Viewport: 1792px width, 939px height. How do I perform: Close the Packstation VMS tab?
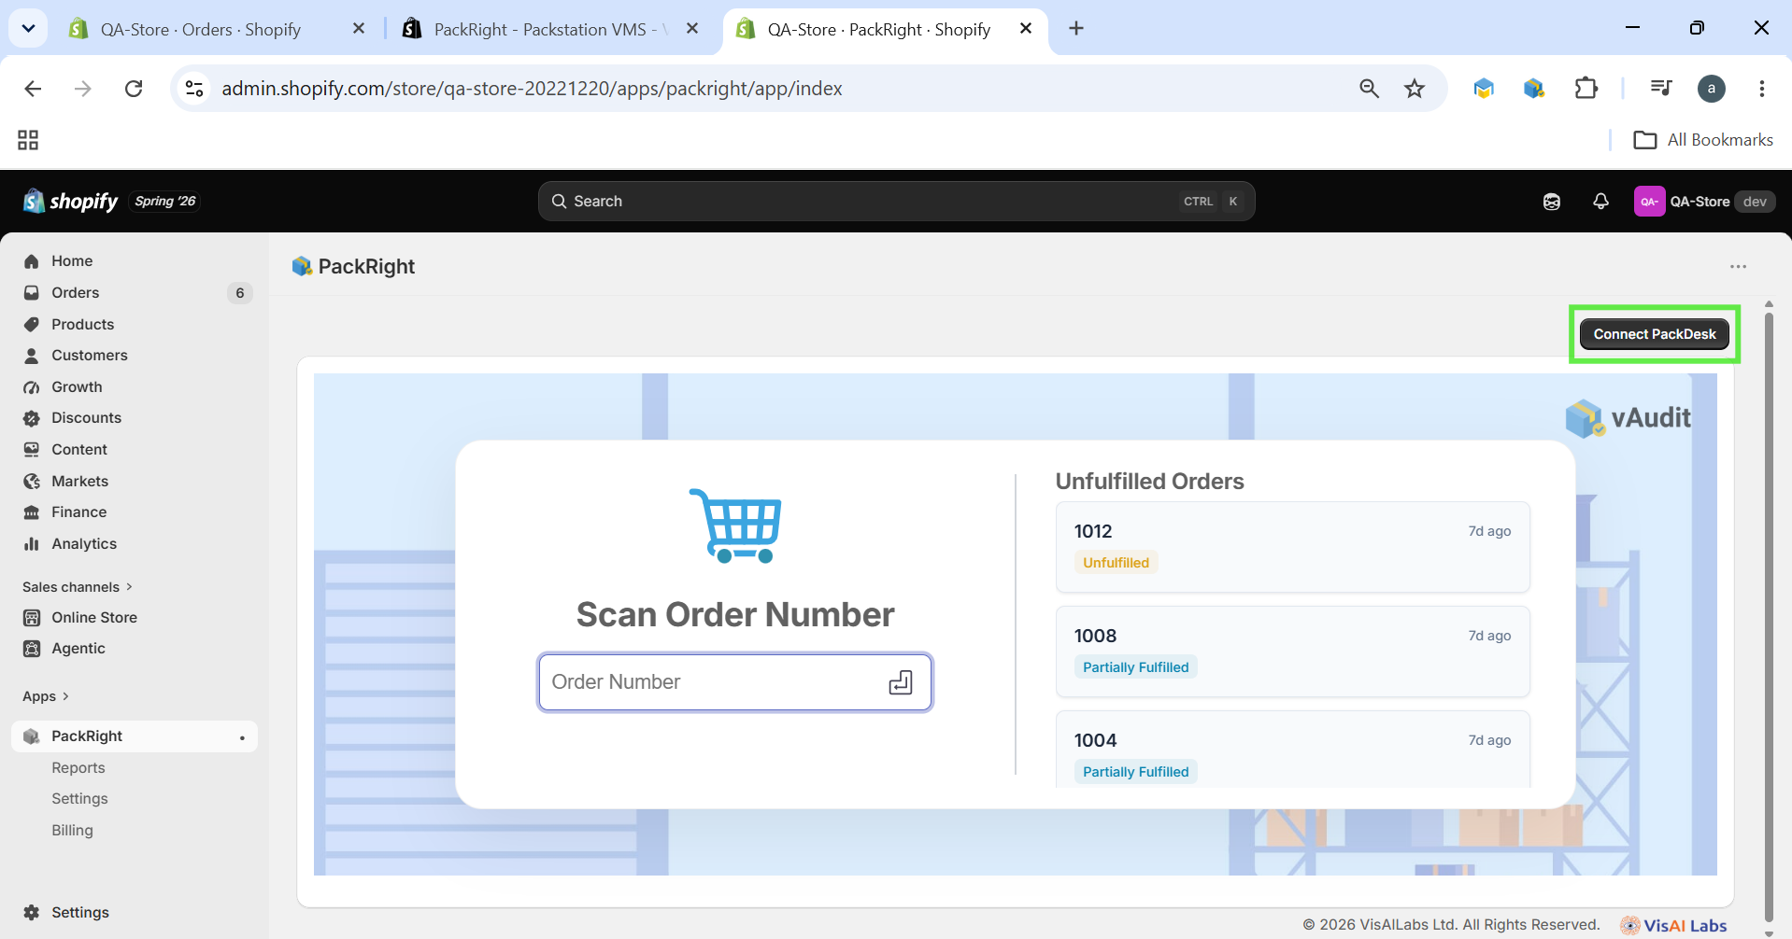pyautogui.click(x=692, y=29)
